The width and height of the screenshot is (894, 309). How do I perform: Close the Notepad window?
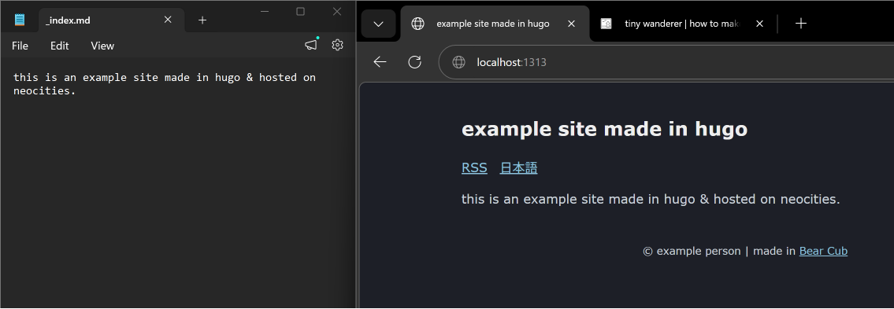337,11
